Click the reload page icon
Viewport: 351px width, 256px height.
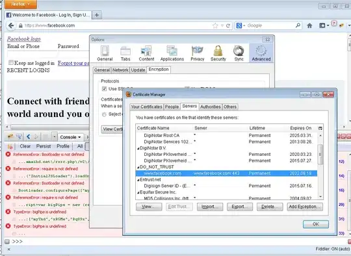(228, 26)
